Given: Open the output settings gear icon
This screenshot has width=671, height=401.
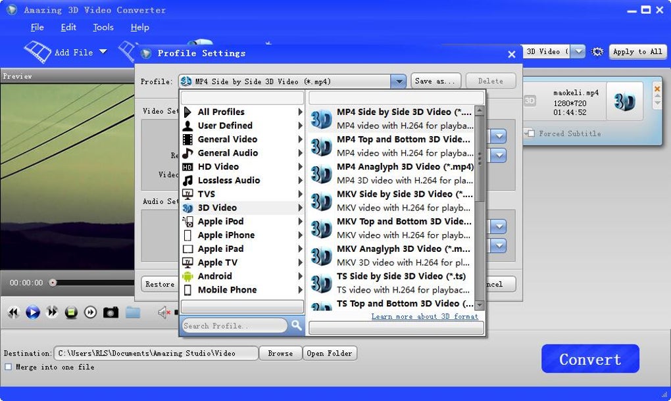Looking at the screenshot, I should (x=597, y=52).
